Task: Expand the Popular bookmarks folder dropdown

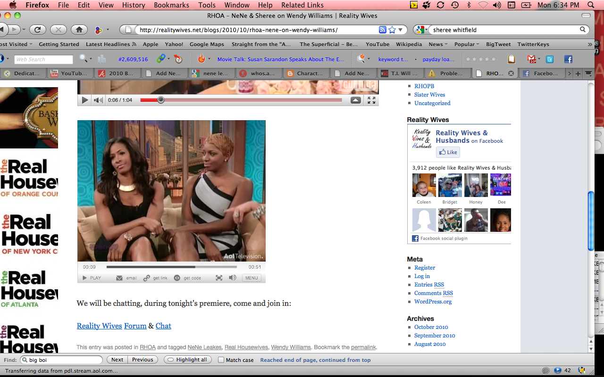Action: (x=466, y=44)
